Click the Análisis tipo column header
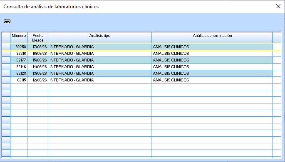The width and height of the screenshot is (285, 162). [x=99, y=37]
